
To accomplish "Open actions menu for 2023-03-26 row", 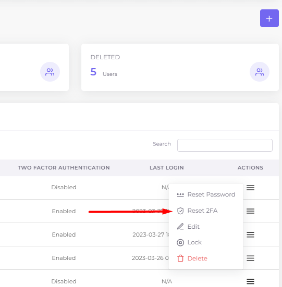I will pyautogui.click(x=250, y=258).
